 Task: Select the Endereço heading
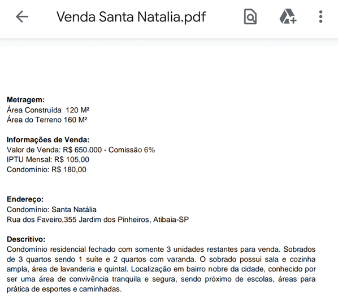click(25, 199)
